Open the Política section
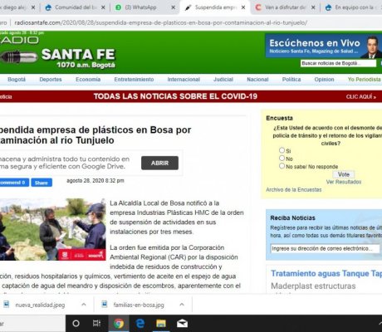This screenshot has width=382, height=332. tap(291, 80)
